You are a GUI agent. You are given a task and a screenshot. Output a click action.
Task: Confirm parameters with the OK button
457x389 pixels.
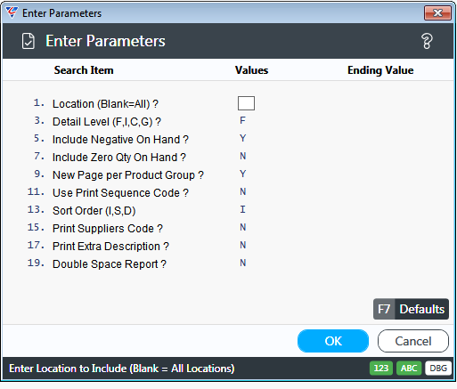click(x=333, y=341)
